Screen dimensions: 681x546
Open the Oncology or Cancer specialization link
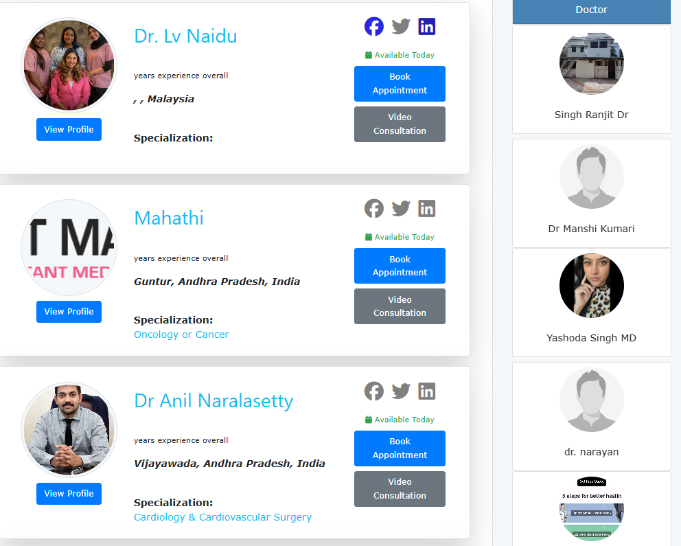click(x=181, y=334)
